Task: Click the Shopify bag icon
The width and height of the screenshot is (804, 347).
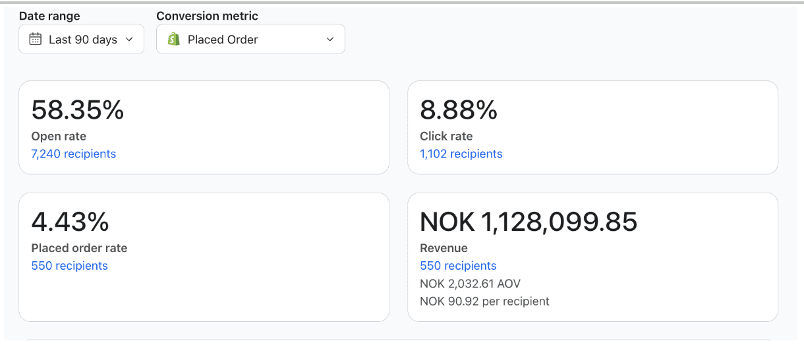Action: (x=174, y=40)
